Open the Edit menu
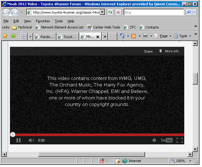 (16, 21)
